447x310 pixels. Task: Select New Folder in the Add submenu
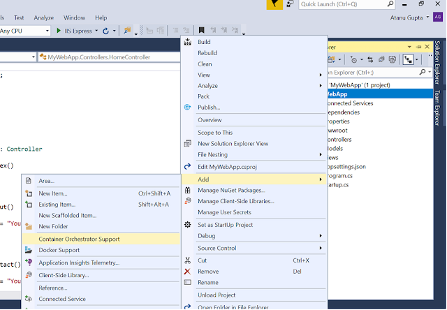[x=101, y=226]
